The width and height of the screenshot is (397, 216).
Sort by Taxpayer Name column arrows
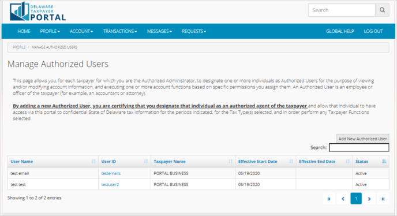(x=230, y=162)
